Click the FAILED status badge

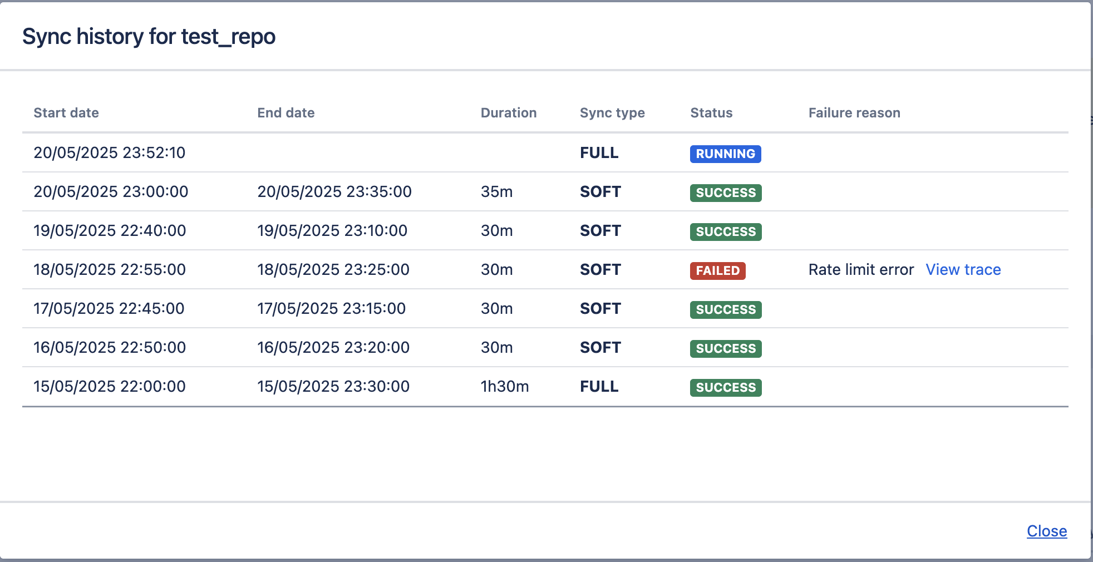click(717, 270)
